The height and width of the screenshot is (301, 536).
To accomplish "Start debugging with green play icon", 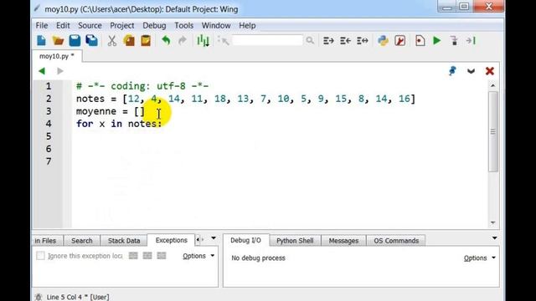I will pos(436,41).
